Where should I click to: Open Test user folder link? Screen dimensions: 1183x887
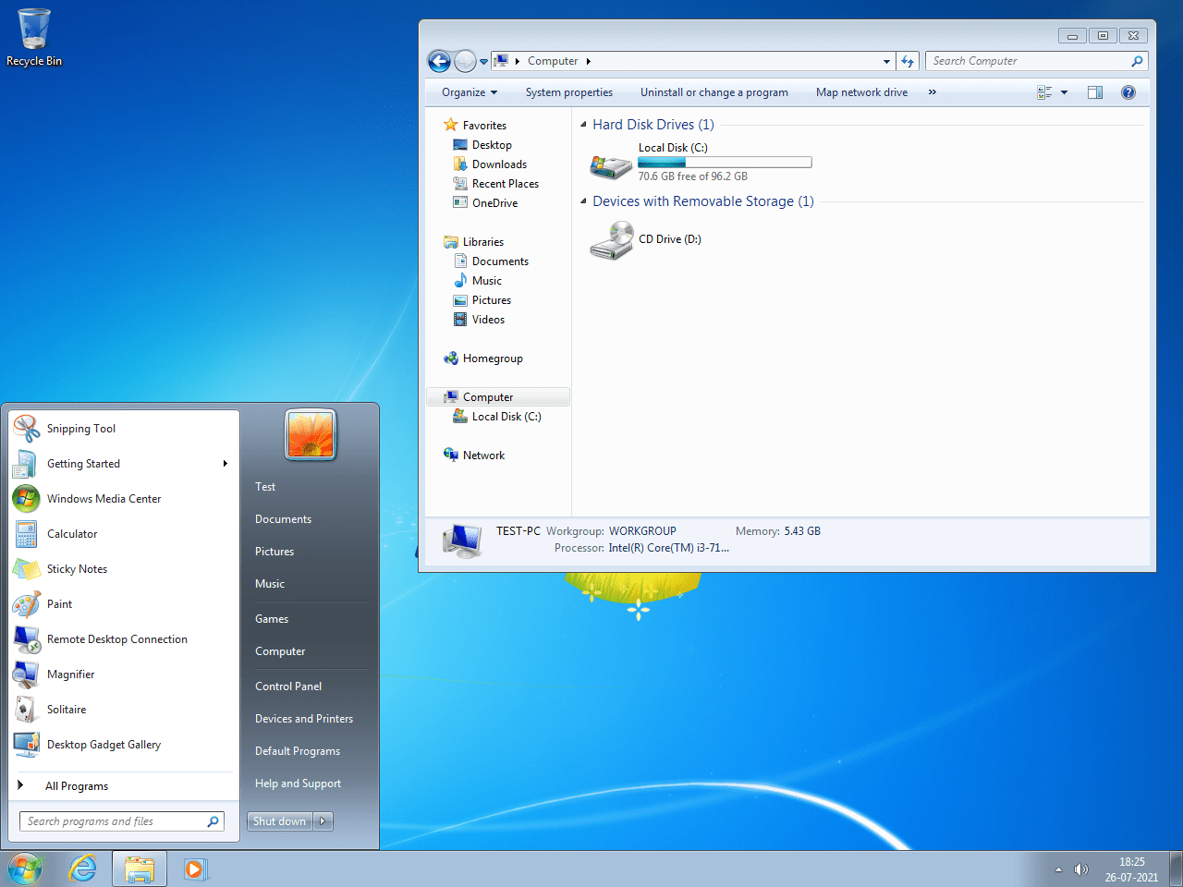(x=265, y=487)
